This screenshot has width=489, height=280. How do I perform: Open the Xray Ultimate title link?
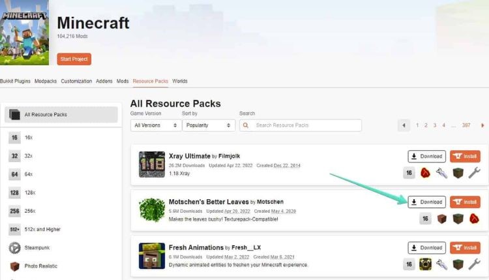(x=190, y=156)
